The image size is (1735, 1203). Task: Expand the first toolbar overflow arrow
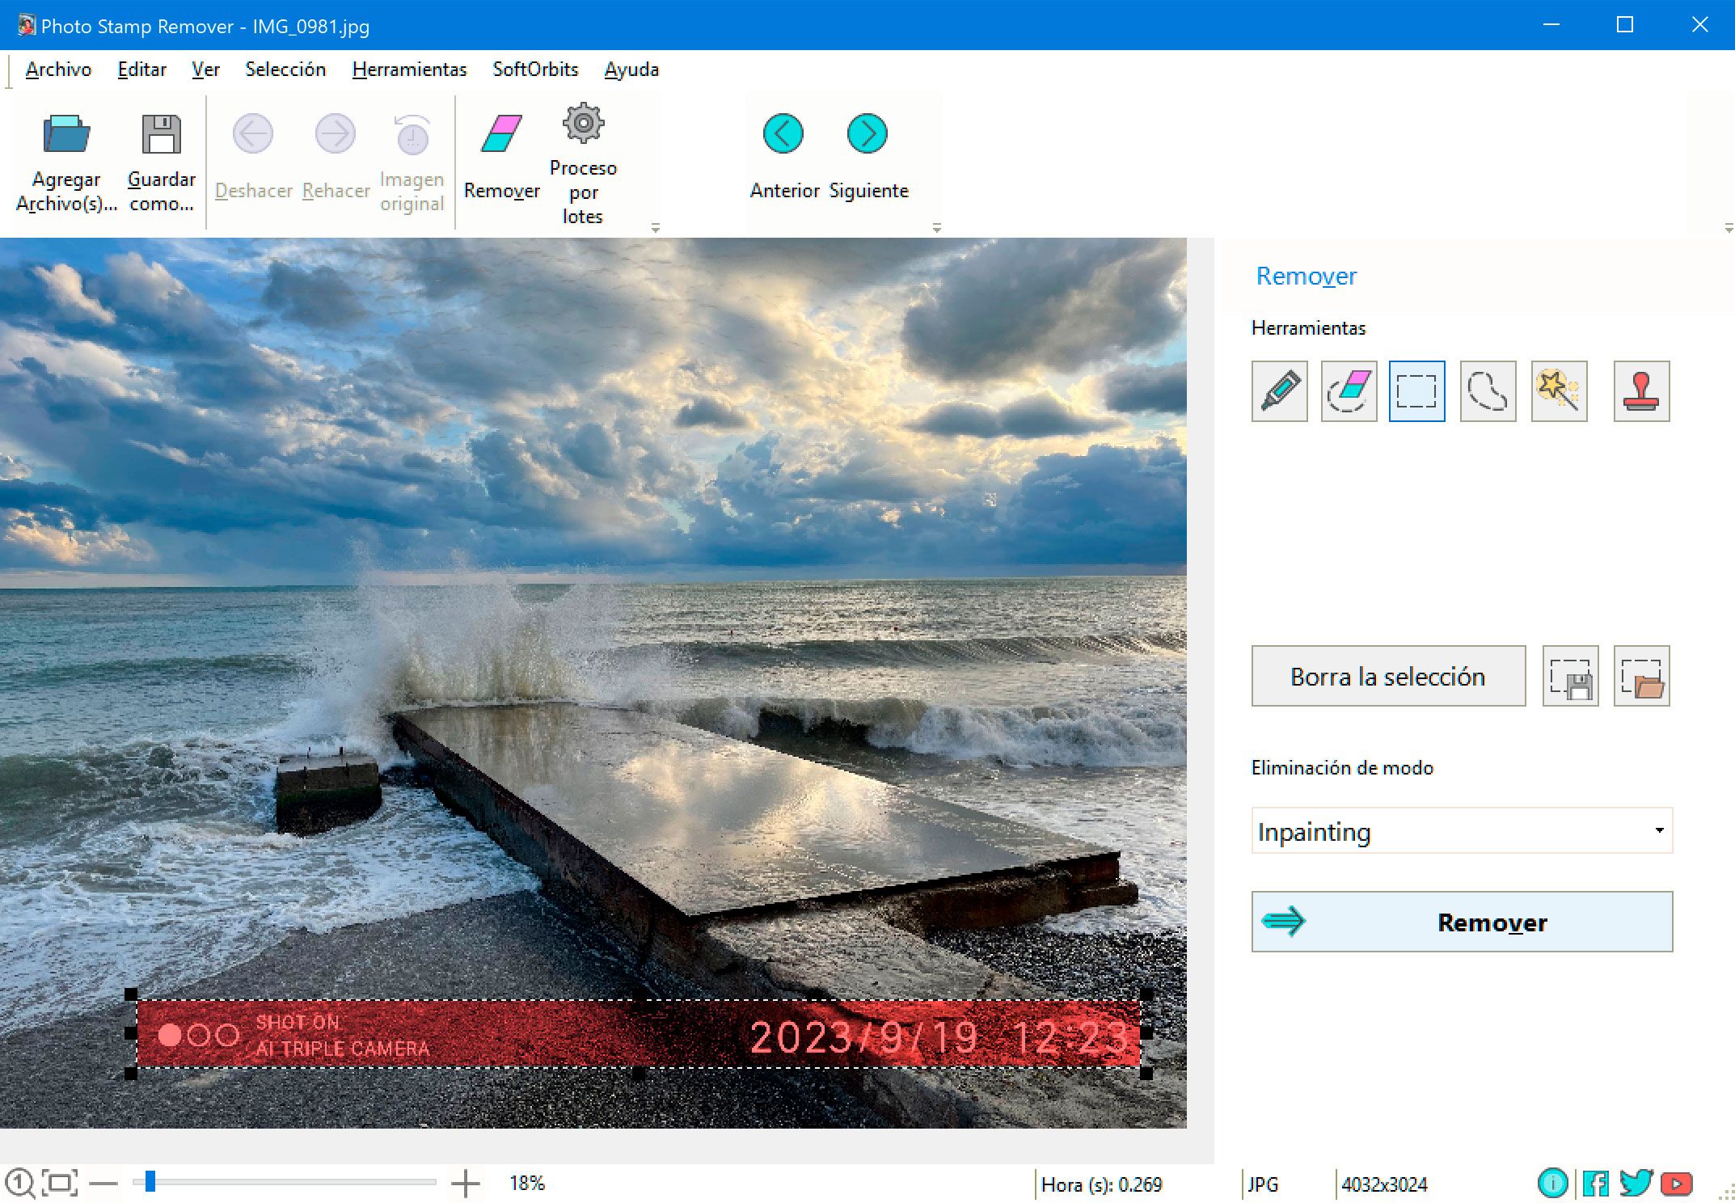[656, 228]
